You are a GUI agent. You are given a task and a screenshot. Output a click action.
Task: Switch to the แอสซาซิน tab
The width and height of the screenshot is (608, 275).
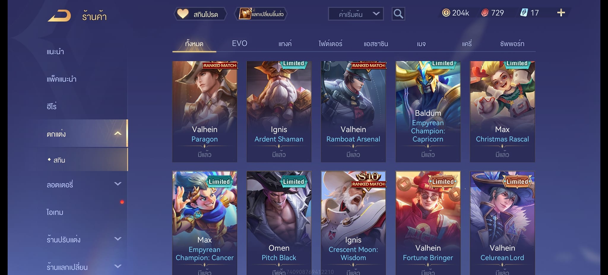[x=376, y=44]
